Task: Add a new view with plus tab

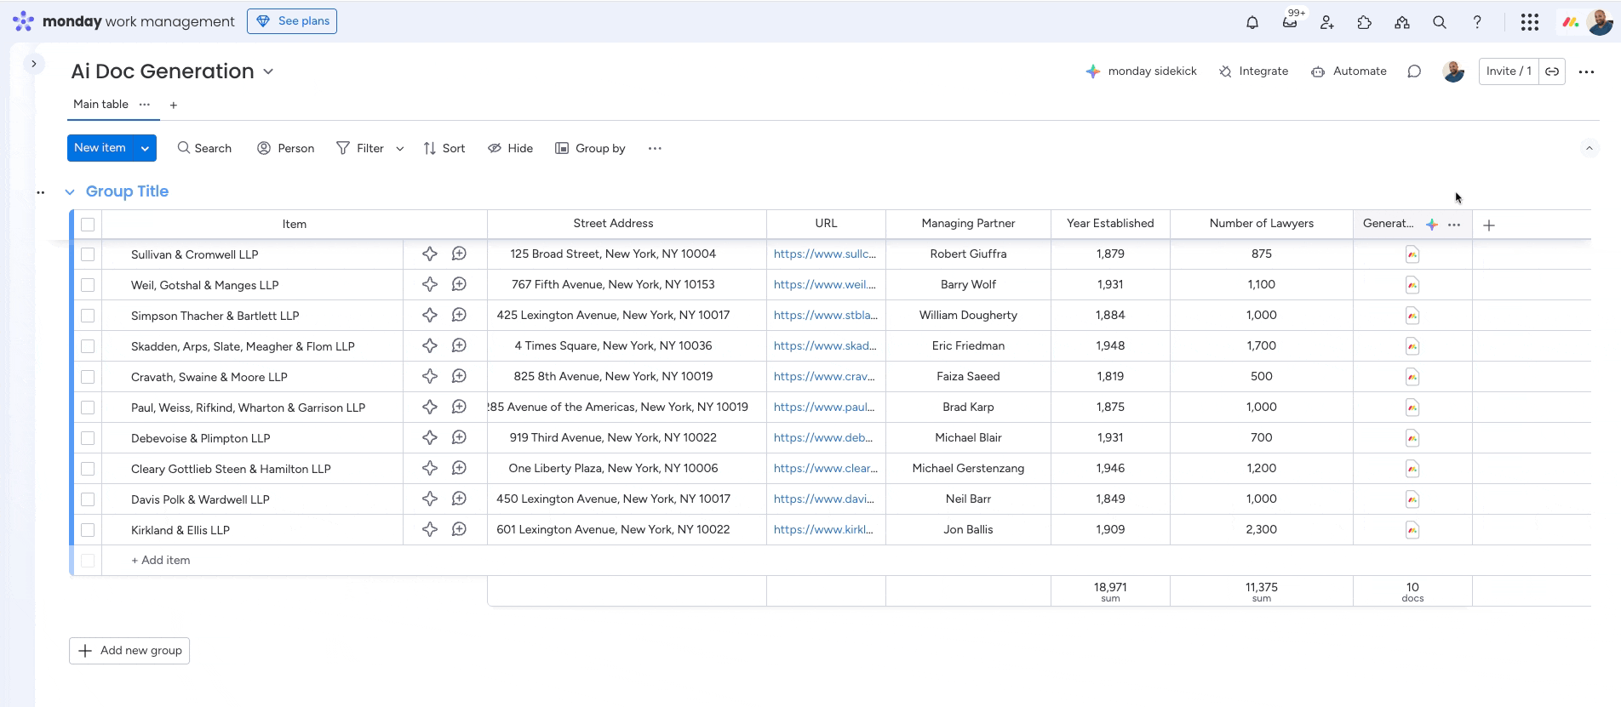Action: pyautogui.click(x=174, y=105)
